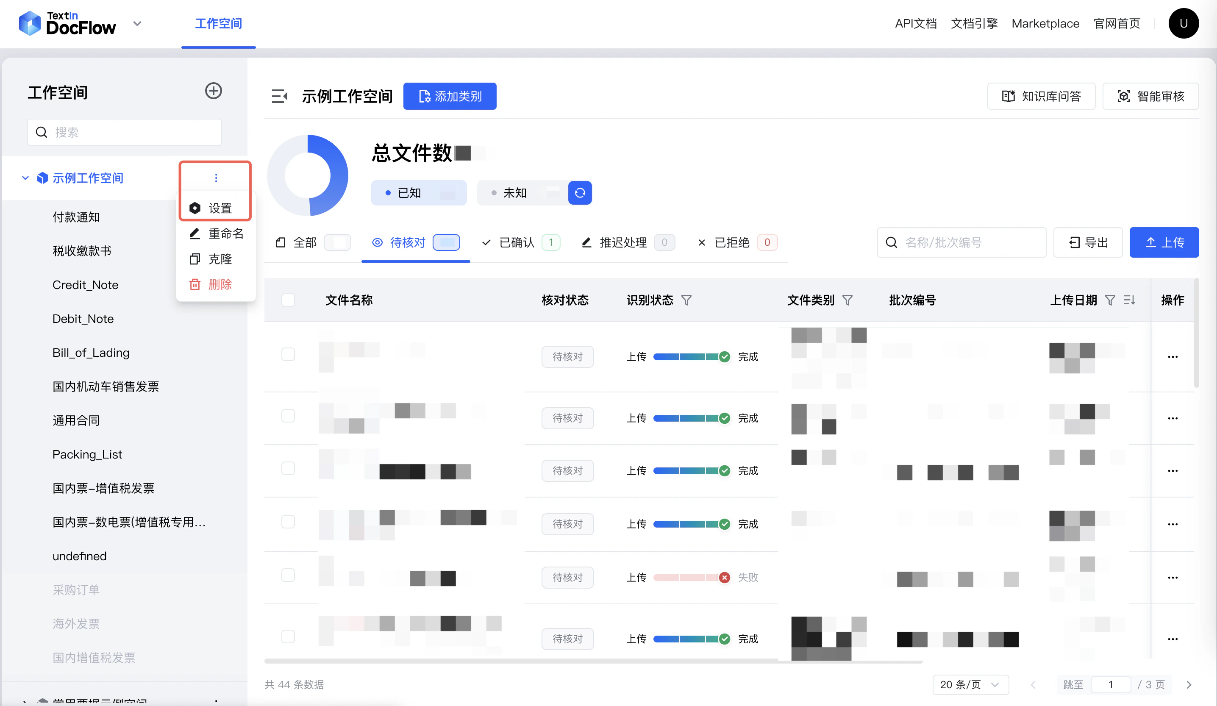Open the 知识库问答 panel
Image resolution: width=1217 pixels, height=706 pixels.
(1041, 96)
